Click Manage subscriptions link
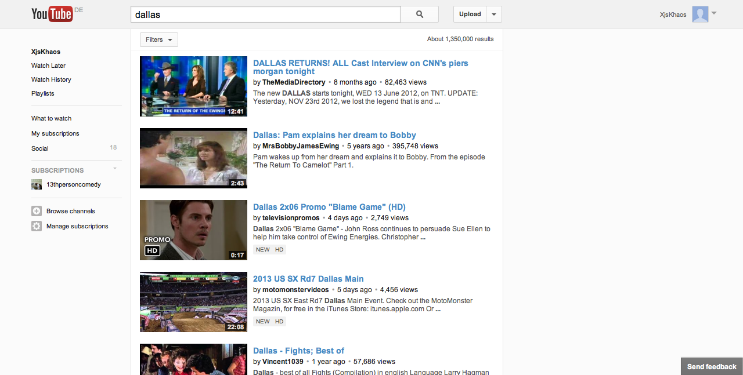 tap(77, 226)
